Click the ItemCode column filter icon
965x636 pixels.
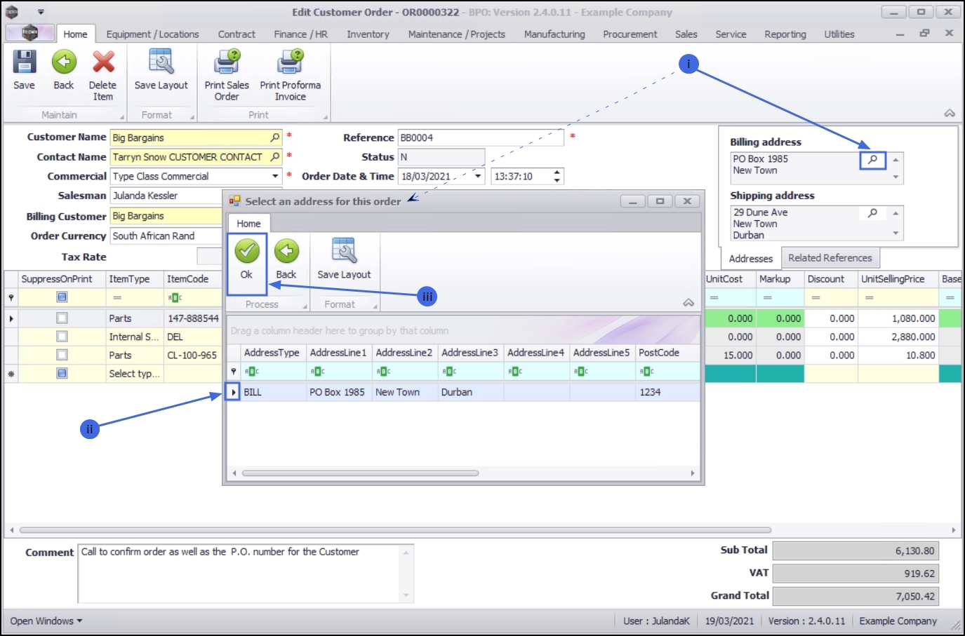pyautogui.click(x=175, y=297)
